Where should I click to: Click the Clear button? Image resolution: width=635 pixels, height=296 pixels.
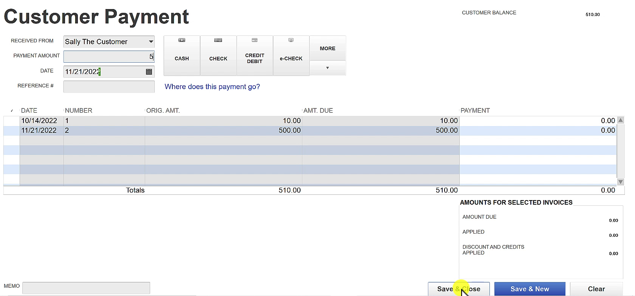(596, 289)
